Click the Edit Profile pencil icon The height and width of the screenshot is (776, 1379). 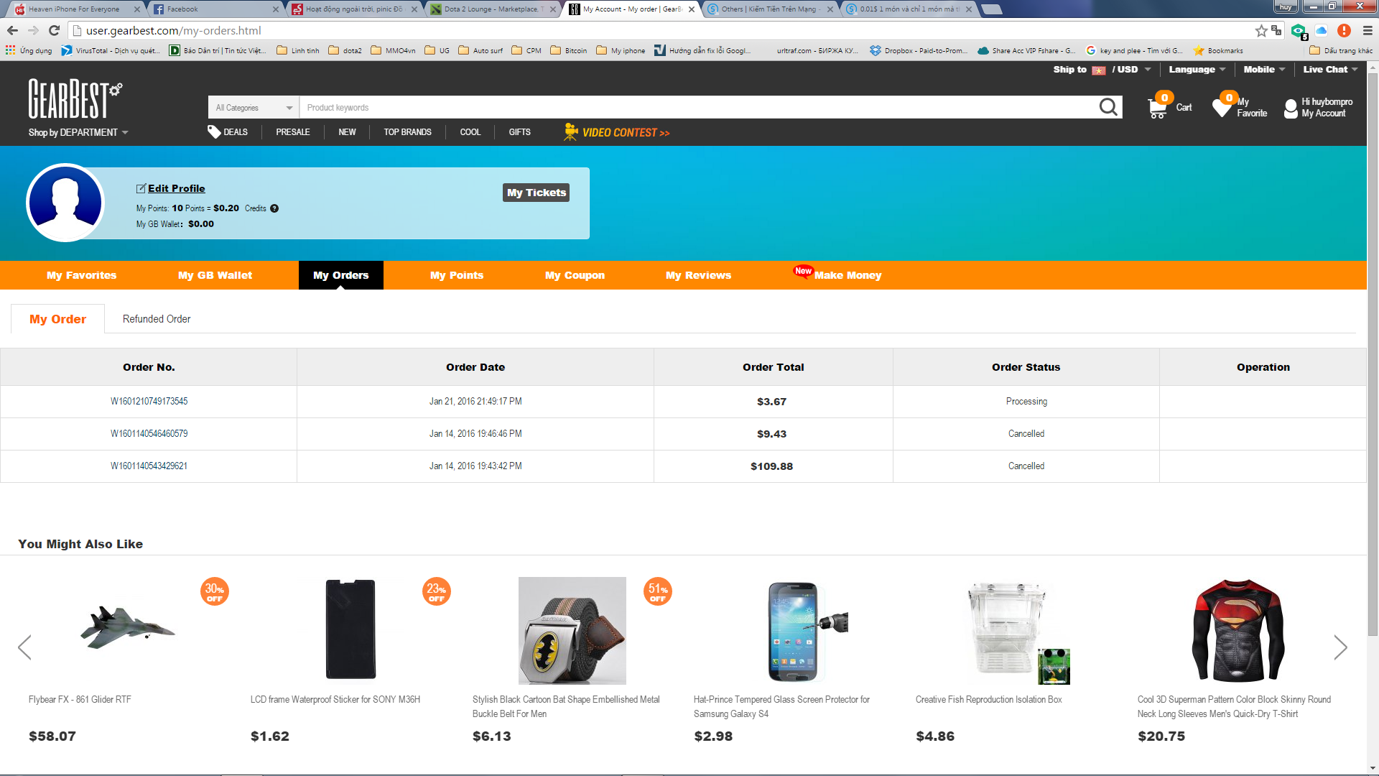(141, 189)
